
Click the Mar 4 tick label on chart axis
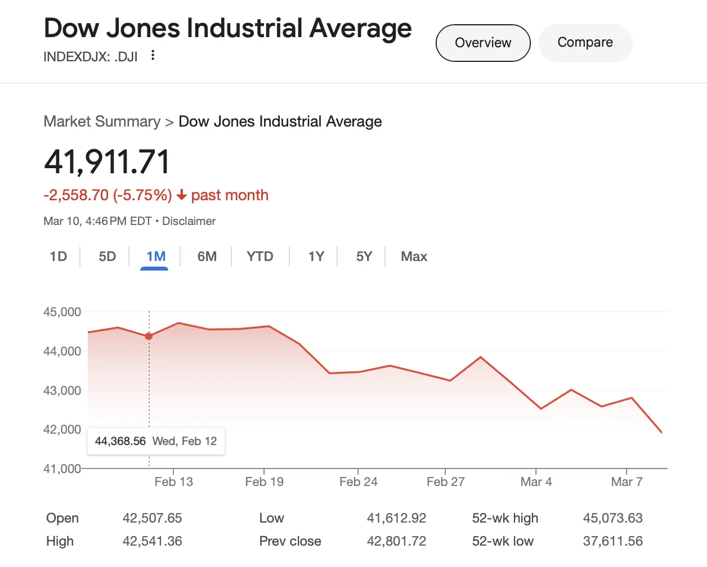click(536, 482)
